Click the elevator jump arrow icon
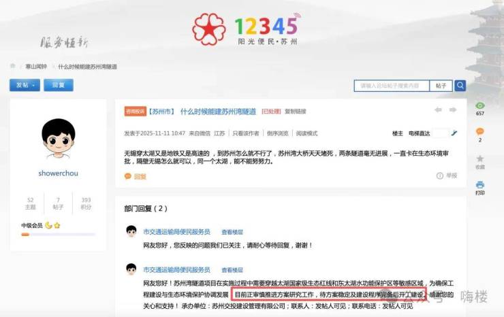 [x=454, y=133]
